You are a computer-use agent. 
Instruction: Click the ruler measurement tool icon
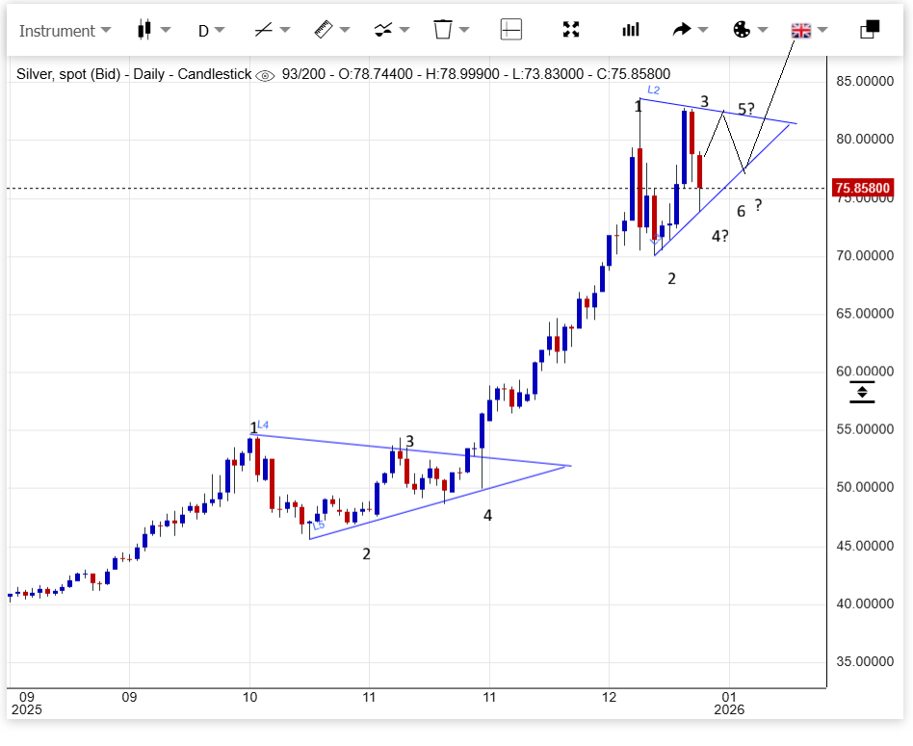tap(324, 30)
